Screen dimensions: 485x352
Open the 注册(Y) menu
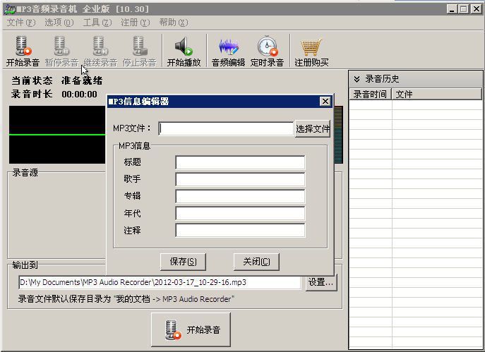point(135,23)
